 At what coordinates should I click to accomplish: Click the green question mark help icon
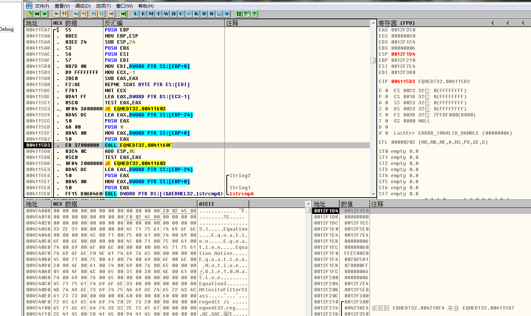(x=254, y=14)
